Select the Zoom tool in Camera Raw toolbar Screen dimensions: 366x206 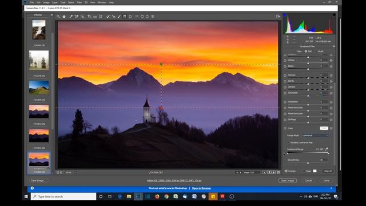click(x=58, y=17)
